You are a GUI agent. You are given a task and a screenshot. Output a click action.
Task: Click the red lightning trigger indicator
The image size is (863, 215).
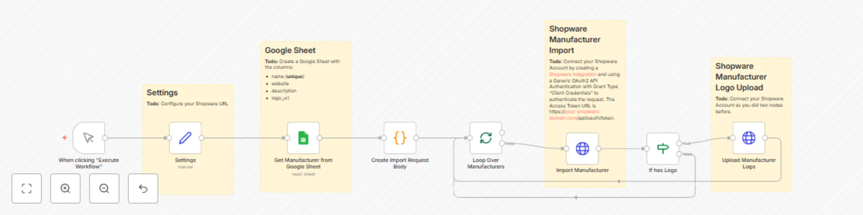tap(65, 138)
